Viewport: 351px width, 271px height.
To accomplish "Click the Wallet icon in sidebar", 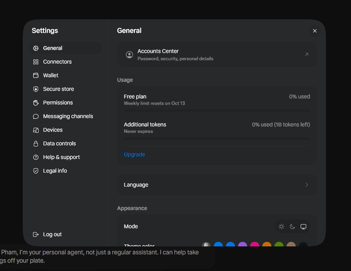I will coord(36,75).
